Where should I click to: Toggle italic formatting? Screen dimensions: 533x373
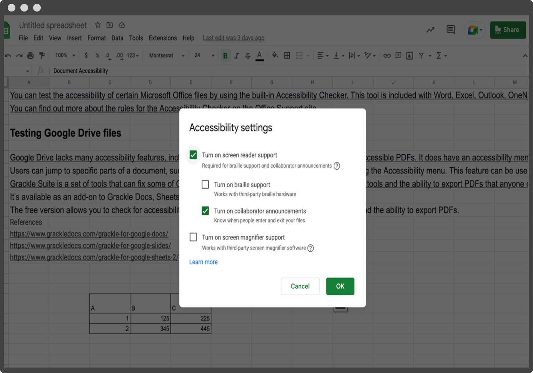pos(237,56)
